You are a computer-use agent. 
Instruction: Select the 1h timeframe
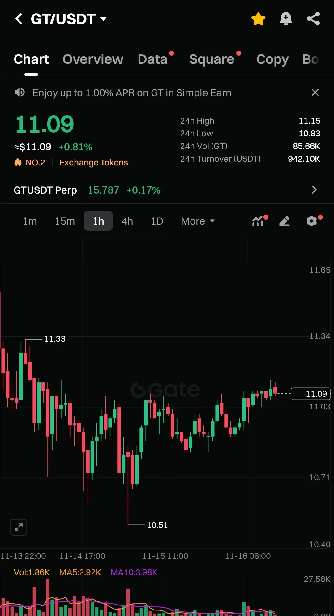coord(98,221)
